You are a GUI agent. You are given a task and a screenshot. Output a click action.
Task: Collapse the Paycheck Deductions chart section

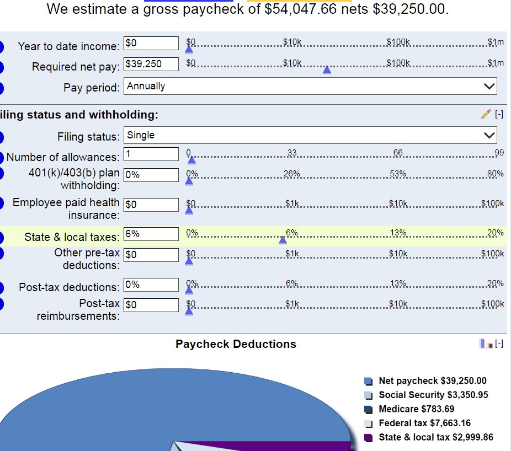point(499,343)
